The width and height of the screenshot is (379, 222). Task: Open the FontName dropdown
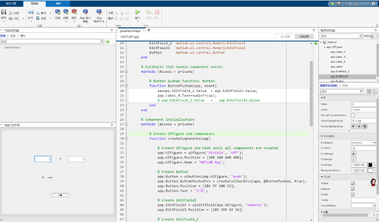tap(375, 143)
